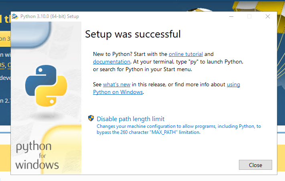Click the underlined yellow link on background page
The width and height of the screenshot is (285, 181).
tap(5, 65)
